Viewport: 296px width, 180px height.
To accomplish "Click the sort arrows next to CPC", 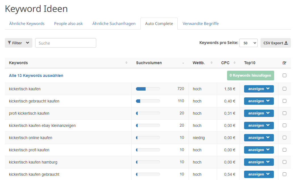I will click(234, 63).
